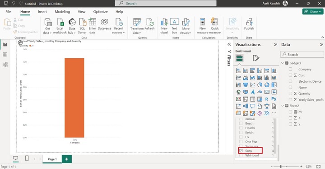Check the Electronic Device field checkbox
Image resolution: width=325 pixels, height=169 pixels.
pyautogui.click(x=290, y=81)
